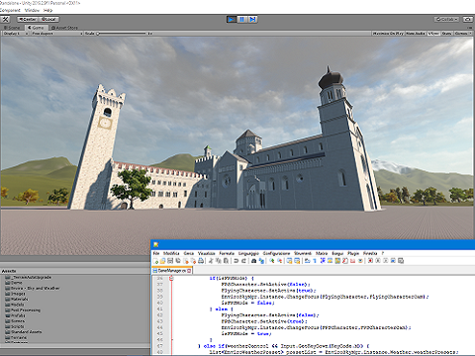Close the GameManager.cs tab
The image size is (475, 356).
click(x=189, y=271)
